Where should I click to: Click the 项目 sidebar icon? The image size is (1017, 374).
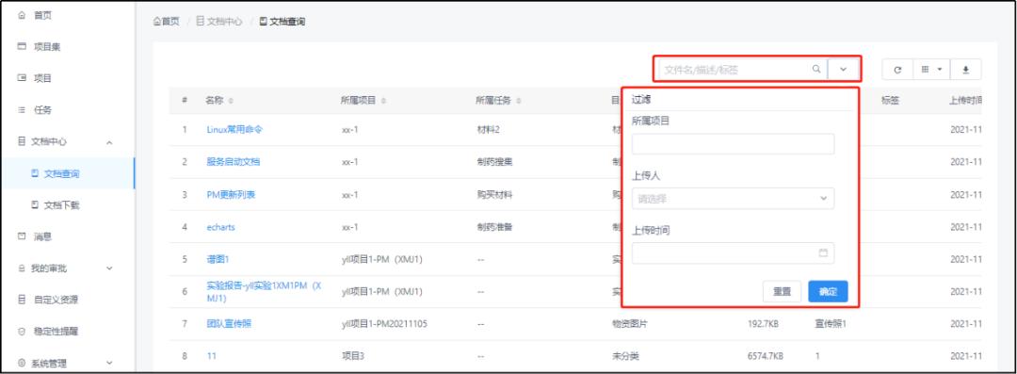(22, 78)
